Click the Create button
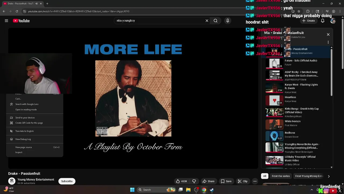Image resolution: width=344 pixels, height=194 pixels. coord(309,21)
